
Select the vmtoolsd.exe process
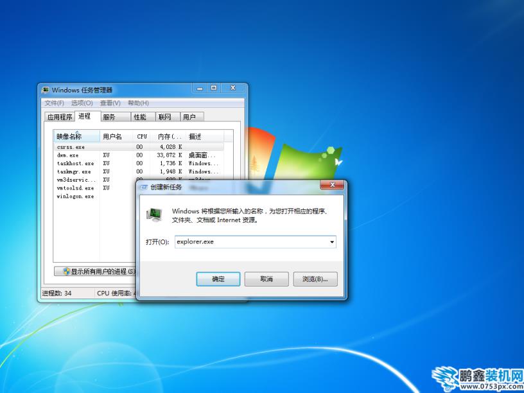click(76, 188)
